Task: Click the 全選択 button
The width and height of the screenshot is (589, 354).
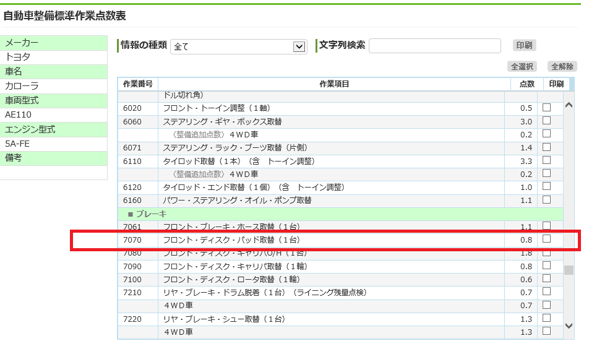Action: [522, 66]
